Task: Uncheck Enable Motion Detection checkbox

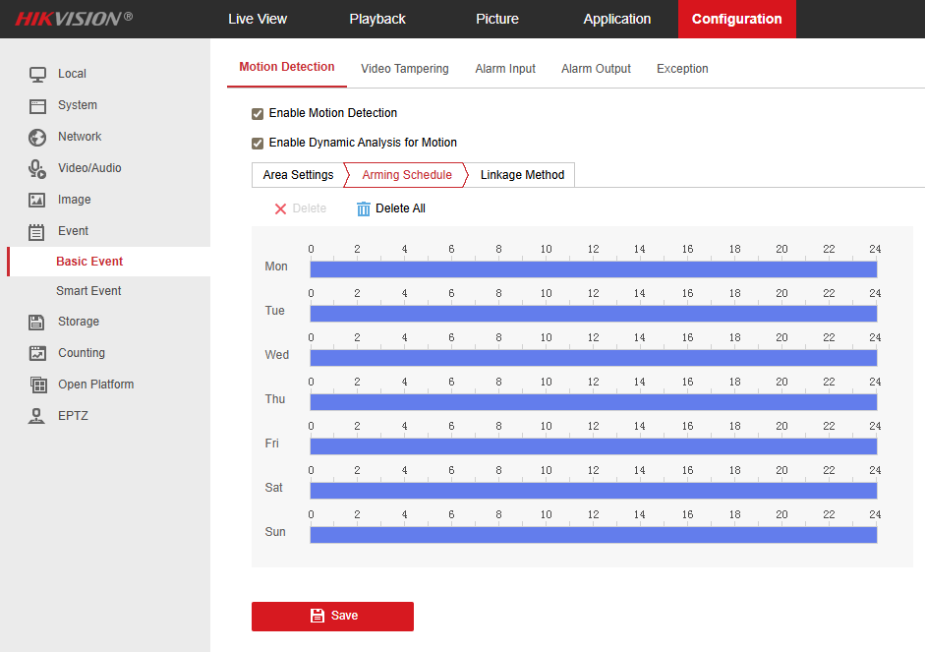Action: pyautogui.click(x=258, y=113)
